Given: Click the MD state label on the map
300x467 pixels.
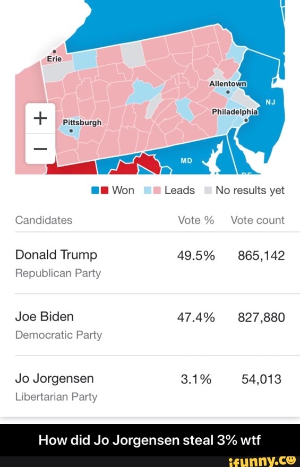Looking at the screenshot, I should point(186,161).
